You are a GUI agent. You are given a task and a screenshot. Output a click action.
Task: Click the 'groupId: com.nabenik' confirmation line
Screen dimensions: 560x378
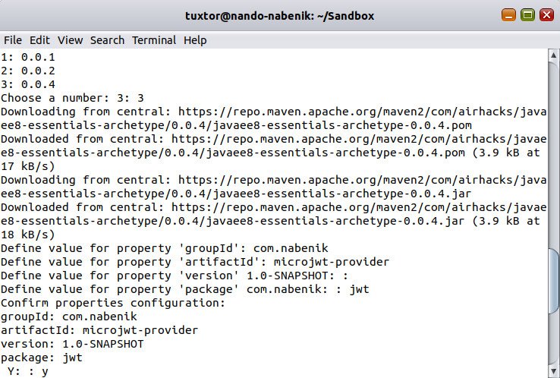pyautogui.click(x=68, y=317)
